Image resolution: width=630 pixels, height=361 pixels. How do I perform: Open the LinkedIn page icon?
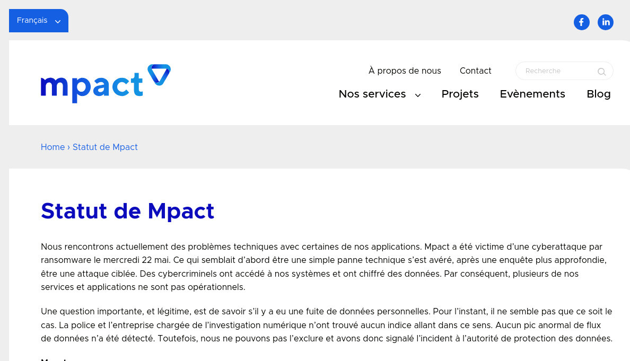tap(606, 22)
